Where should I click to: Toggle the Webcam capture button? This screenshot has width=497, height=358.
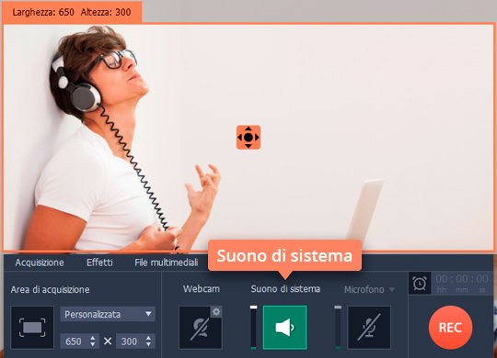[201, 328]
